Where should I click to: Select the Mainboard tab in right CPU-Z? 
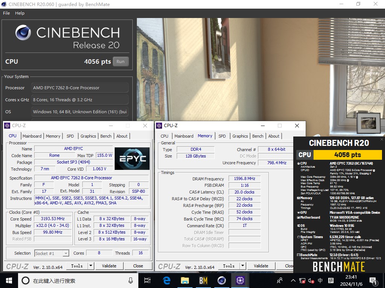(184, 136)
